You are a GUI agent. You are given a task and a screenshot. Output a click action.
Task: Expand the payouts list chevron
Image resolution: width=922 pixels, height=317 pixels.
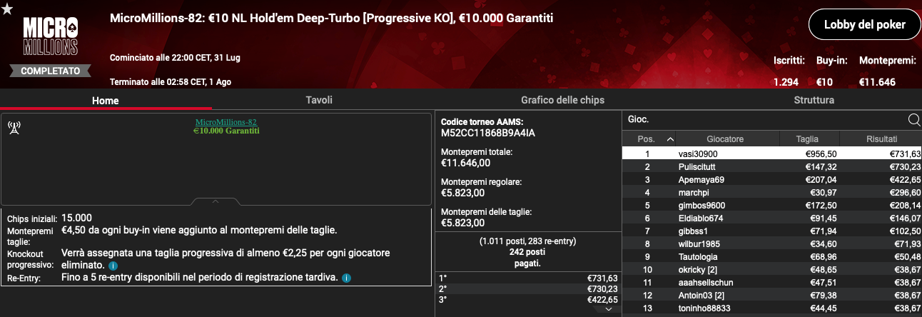608,309
